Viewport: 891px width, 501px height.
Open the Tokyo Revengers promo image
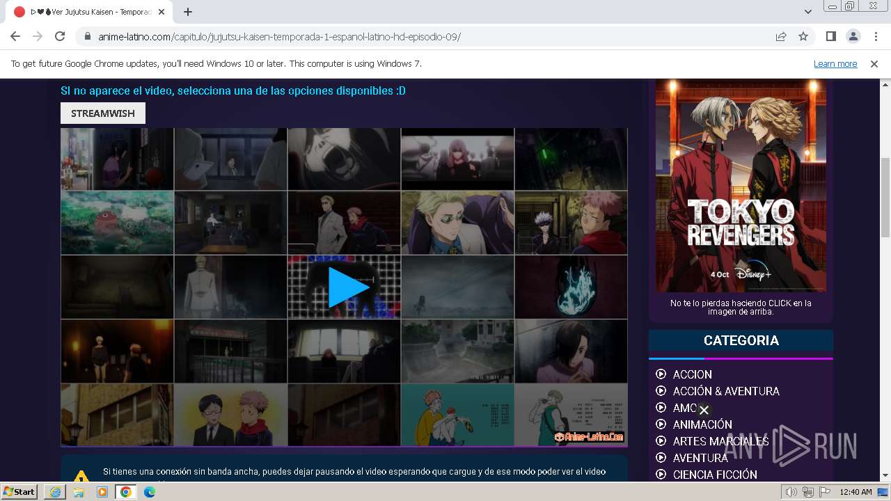741,184
